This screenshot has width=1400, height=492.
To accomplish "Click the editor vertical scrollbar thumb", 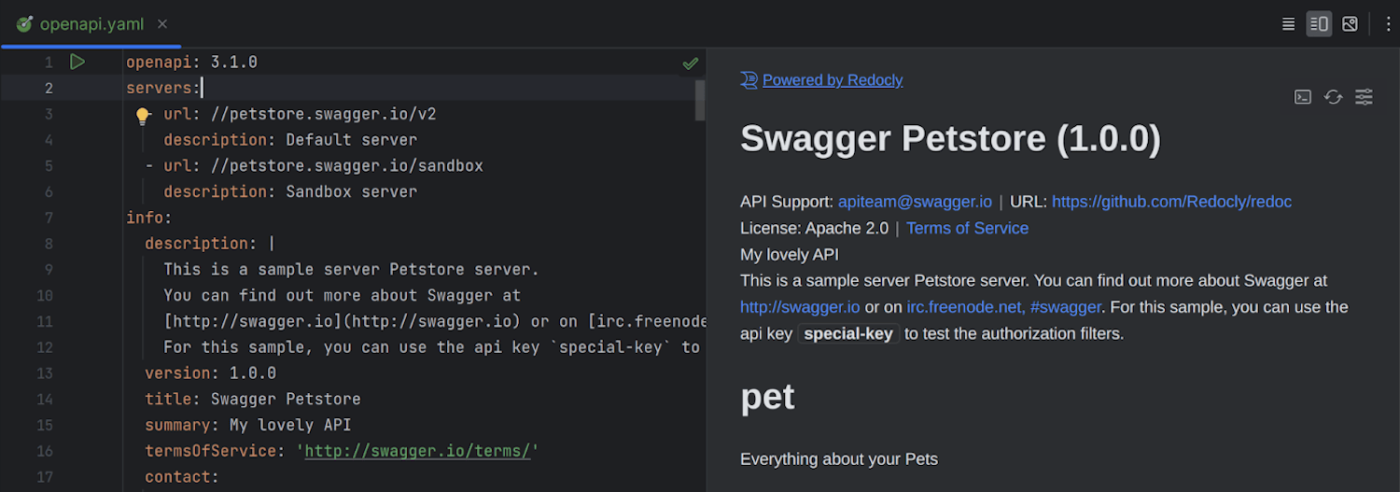I will click(x=700, y=100).
